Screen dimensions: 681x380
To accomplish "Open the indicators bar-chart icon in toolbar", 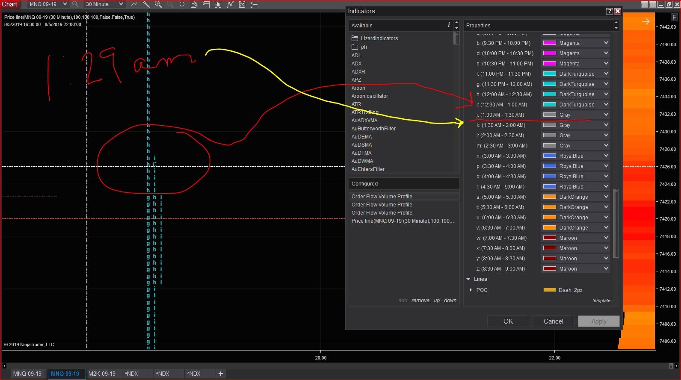I will [218, 4].
